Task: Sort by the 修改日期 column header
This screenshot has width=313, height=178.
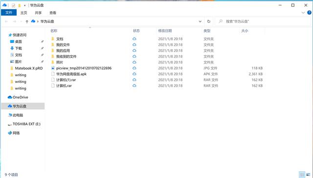Action: point(165,31)
